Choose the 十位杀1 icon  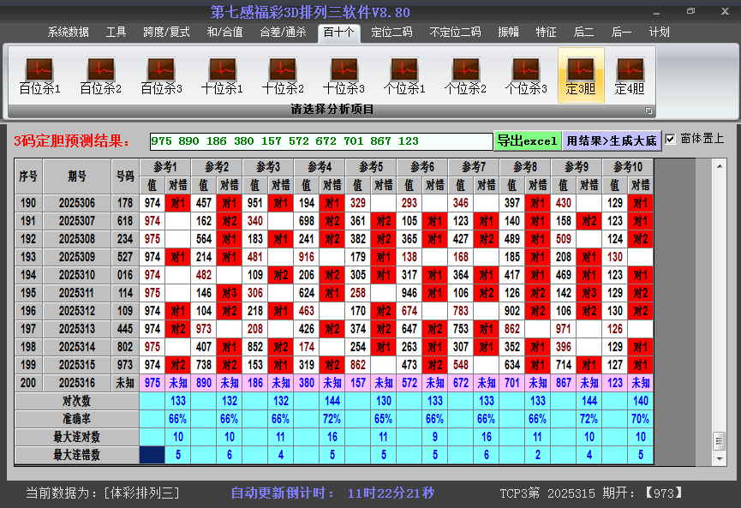222,75
